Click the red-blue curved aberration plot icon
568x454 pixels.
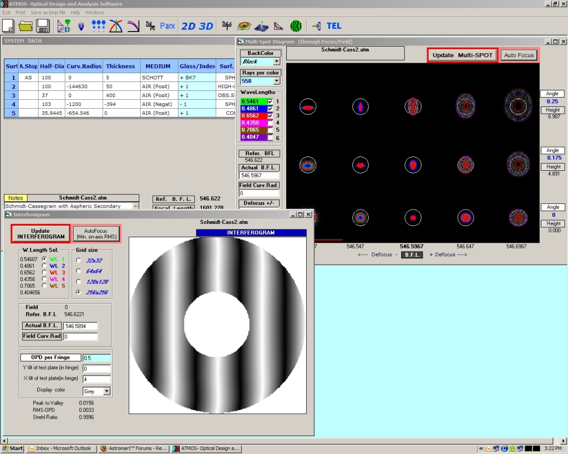click(x=133, y=25)
